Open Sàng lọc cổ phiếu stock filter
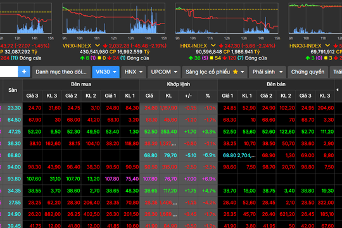 pos(215,72)
